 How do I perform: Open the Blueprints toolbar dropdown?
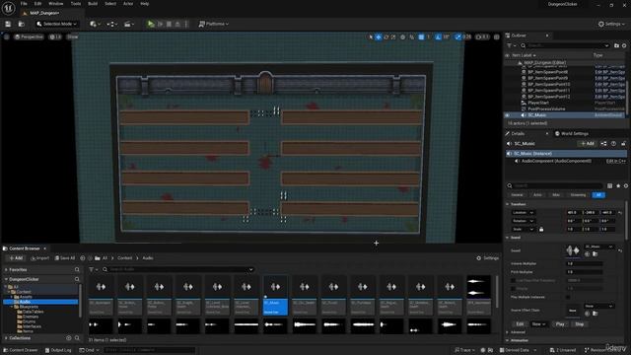coord(111,24)
